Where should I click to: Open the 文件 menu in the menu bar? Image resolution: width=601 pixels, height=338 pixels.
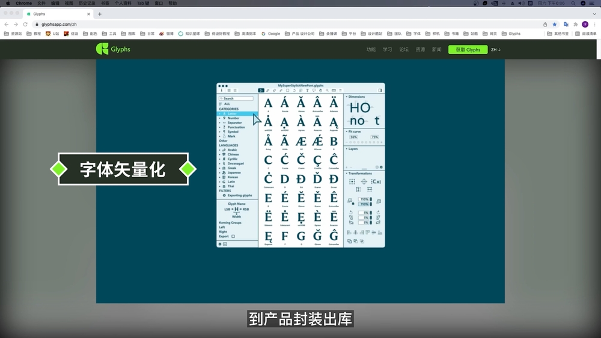[41, 3]
